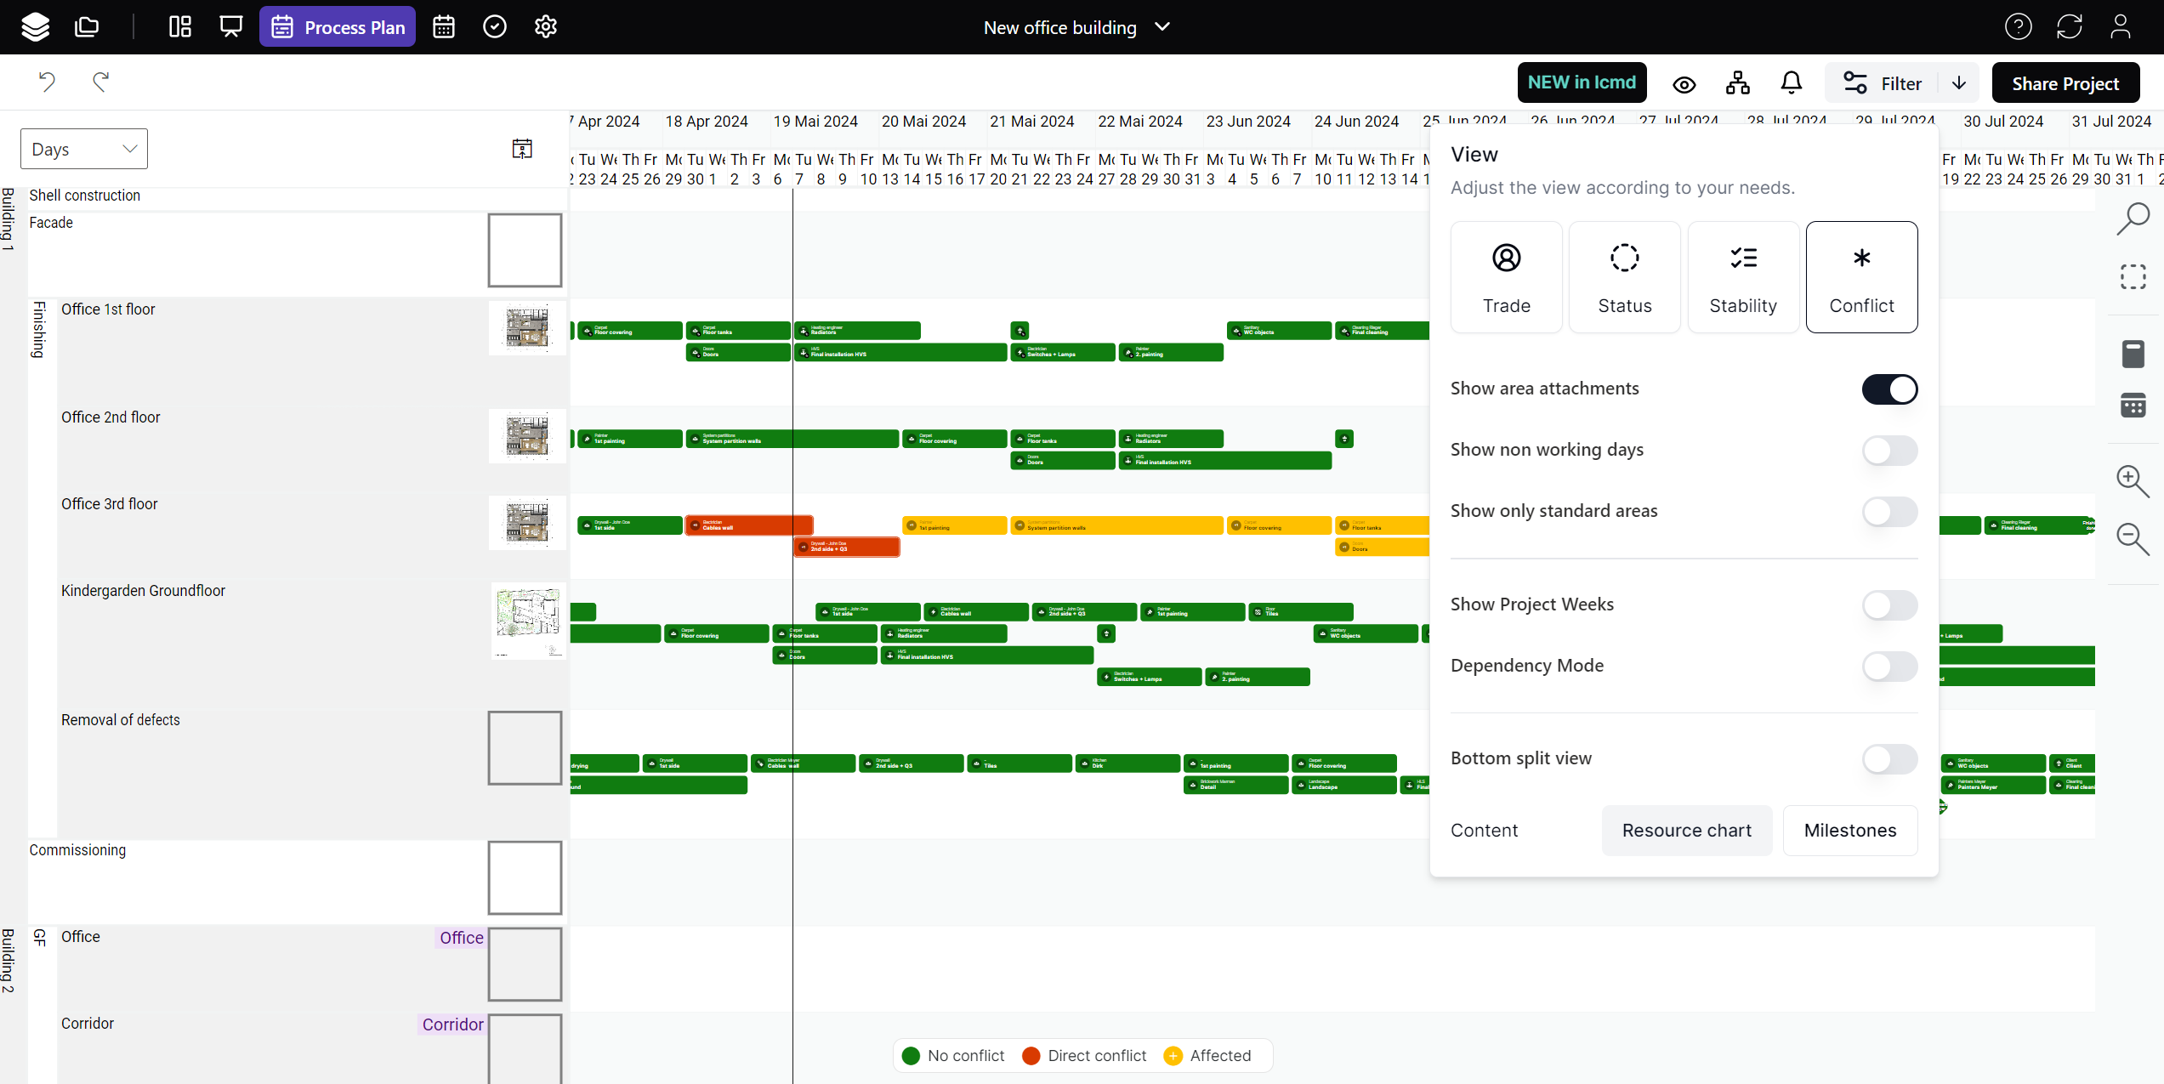
Task: Enable Show non working days toggle
Action: click(1889, 451)
